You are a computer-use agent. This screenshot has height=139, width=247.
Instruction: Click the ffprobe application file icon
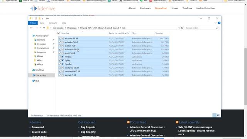[63, 64]
